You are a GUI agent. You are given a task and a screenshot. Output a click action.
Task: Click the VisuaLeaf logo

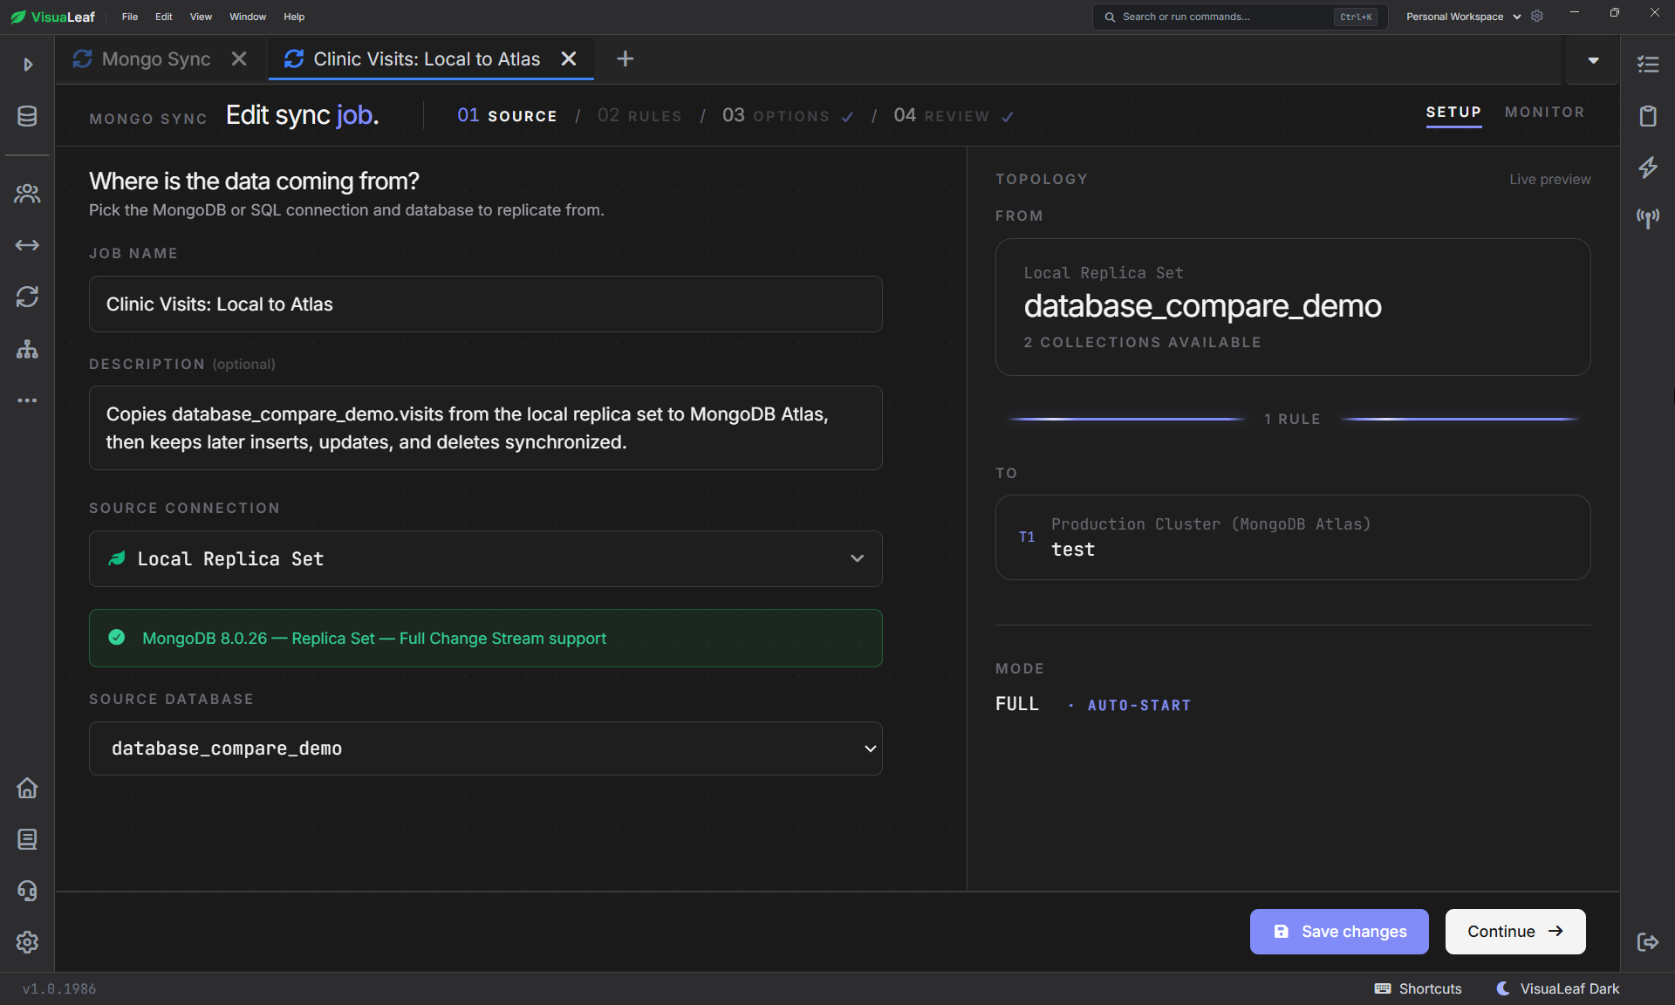53,17
